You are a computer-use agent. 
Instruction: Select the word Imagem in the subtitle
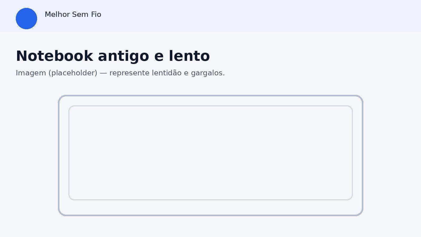pos(30,73)
